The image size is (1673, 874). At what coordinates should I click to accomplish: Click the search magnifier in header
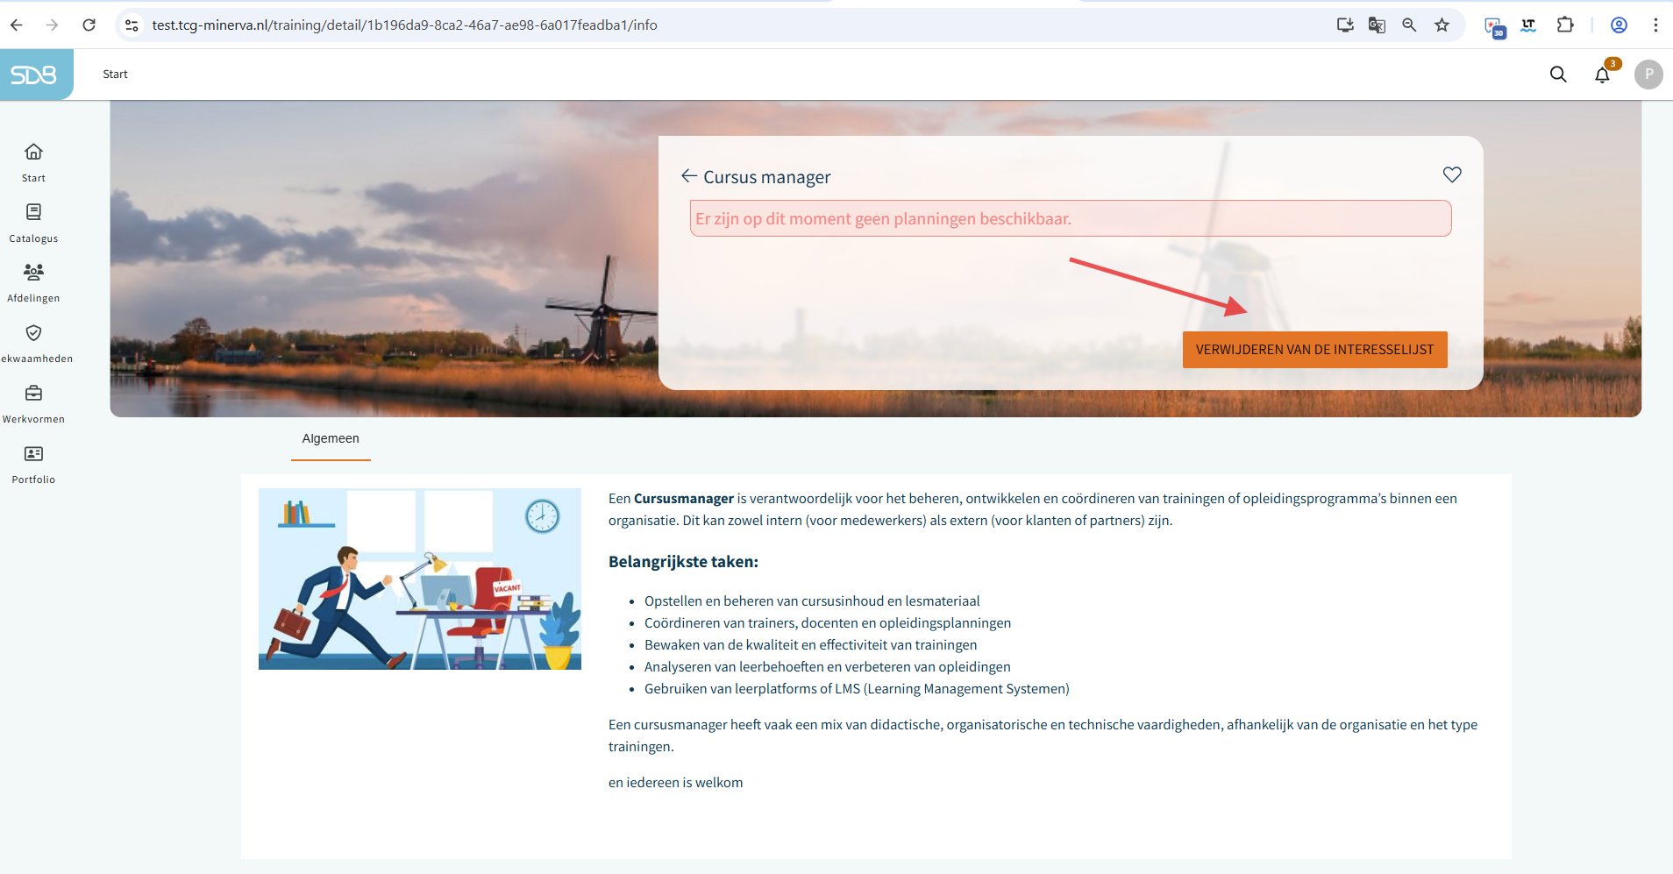pyautogui.click(x=1558, y=75)
